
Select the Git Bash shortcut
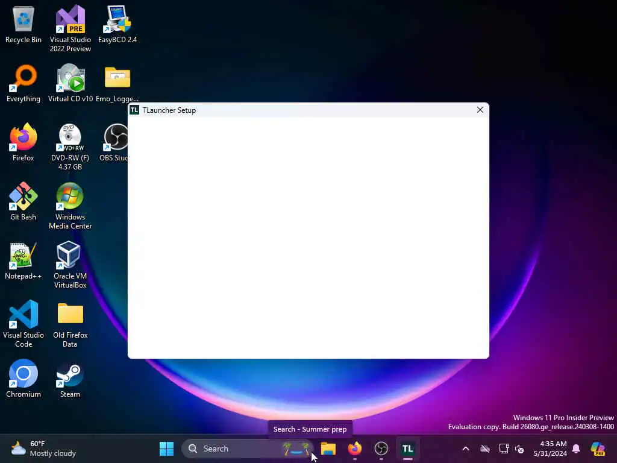23,201
